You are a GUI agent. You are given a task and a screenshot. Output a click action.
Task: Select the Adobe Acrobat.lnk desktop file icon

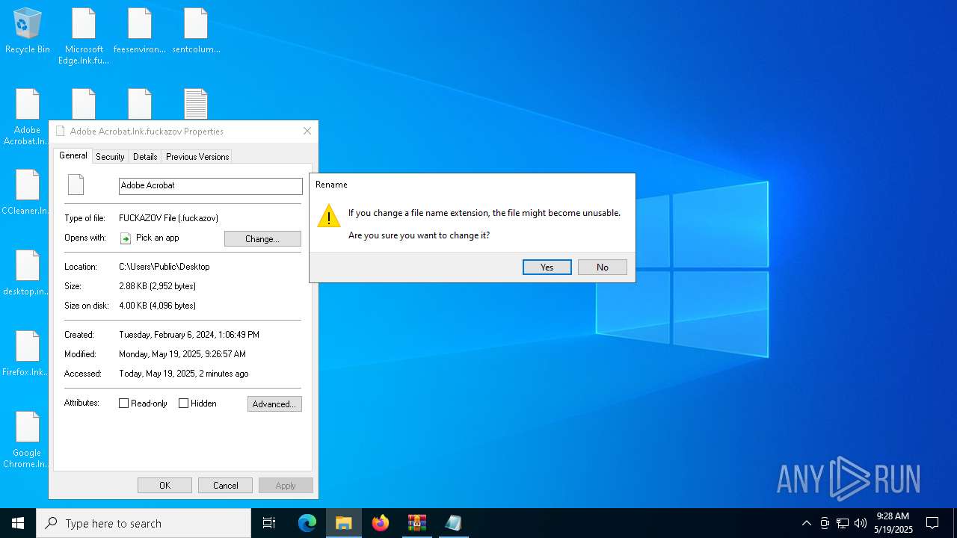click(27, 117)
